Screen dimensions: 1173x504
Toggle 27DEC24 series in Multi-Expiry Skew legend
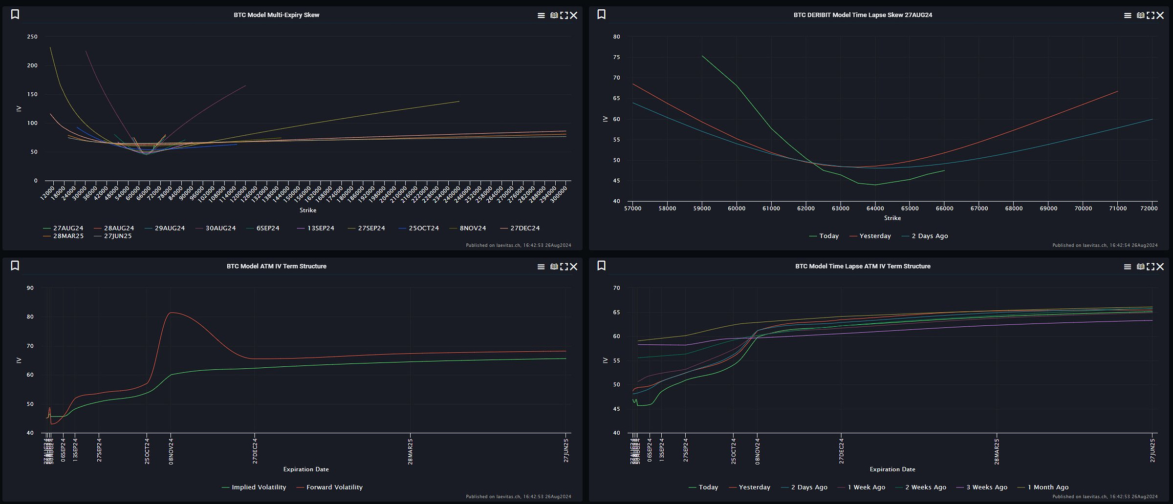[x=520, y=228]
